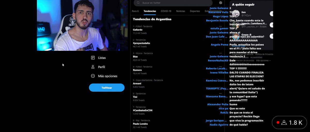Click chat user Angelo Poma
The height and width of the screenshot is (132, 310).
pyautogui.click(x=220, y=45)
